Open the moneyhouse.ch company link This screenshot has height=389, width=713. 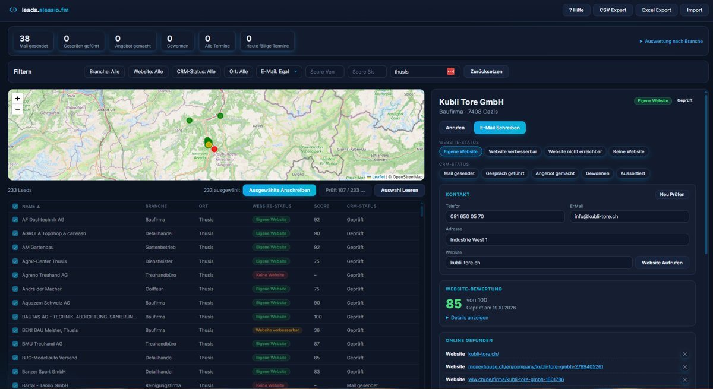click(x=535, y=367)
